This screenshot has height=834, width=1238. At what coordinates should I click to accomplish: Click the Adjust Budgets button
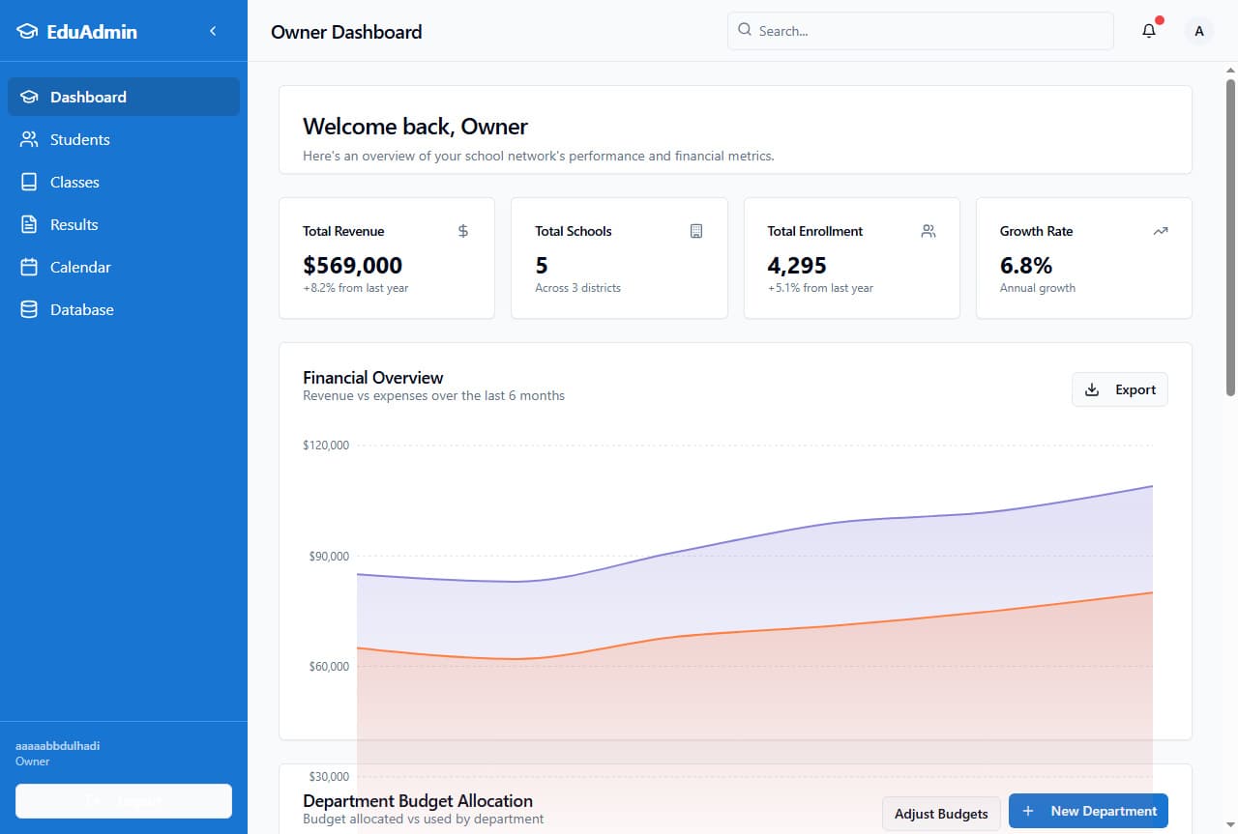941,814
